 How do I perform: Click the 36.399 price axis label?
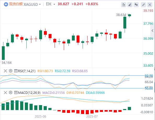point(148,39)
